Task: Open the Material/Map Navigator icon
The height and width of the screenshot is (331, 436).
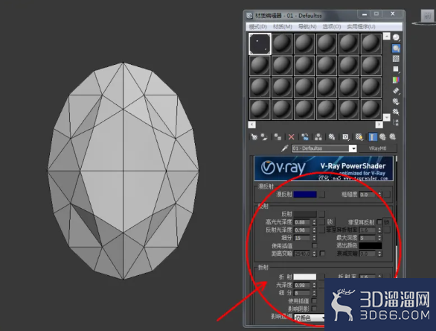Action: tap(396, 122)
